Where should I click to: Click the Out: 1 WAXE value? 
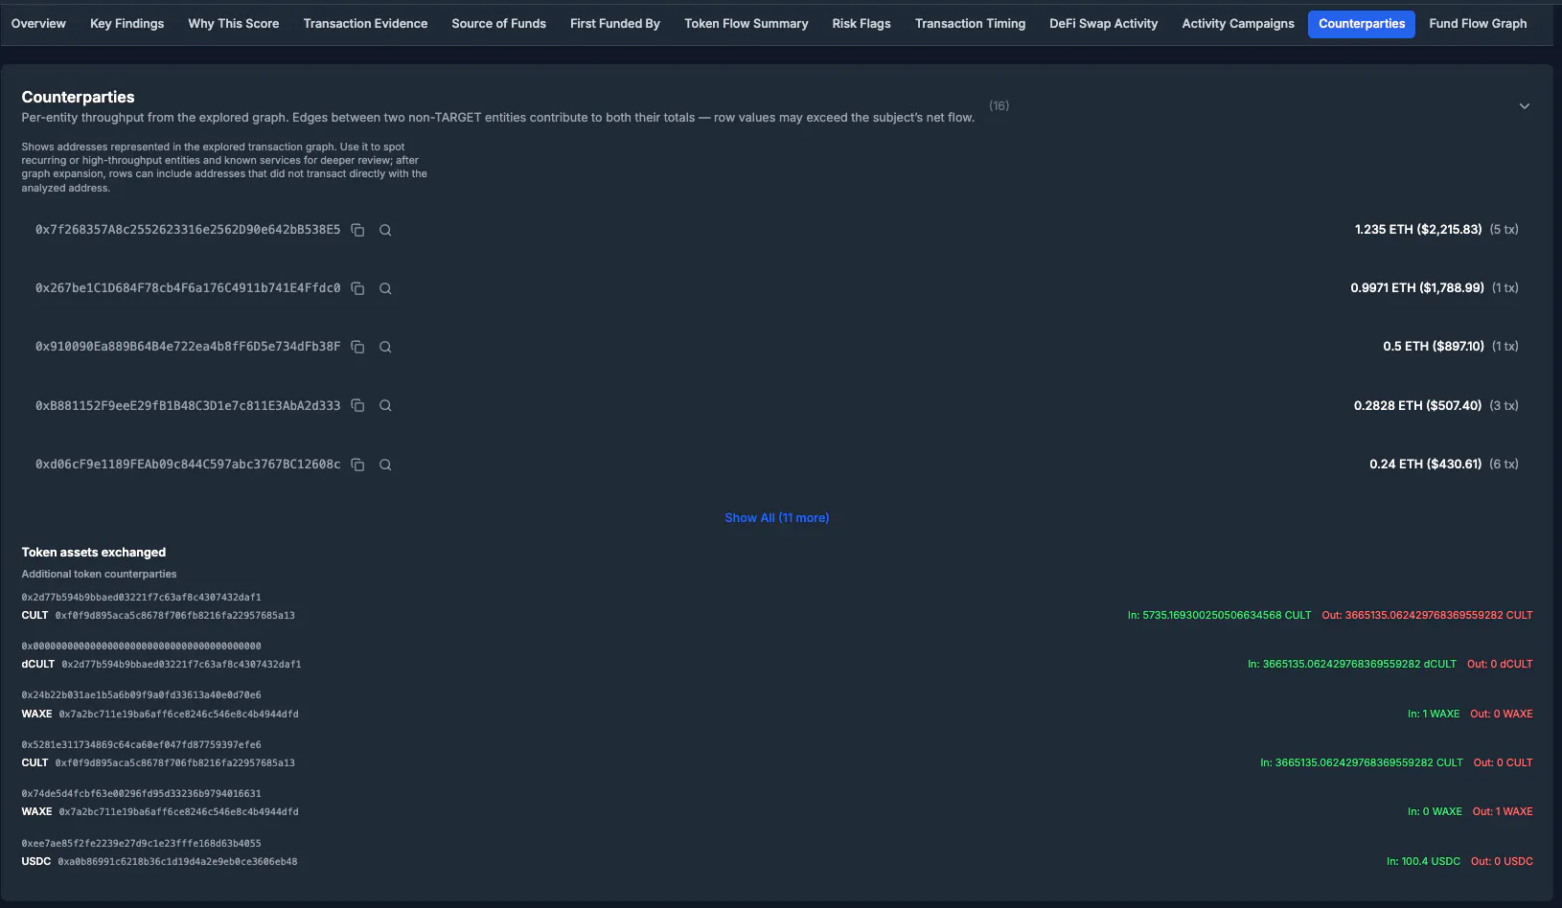[1503, 811]
